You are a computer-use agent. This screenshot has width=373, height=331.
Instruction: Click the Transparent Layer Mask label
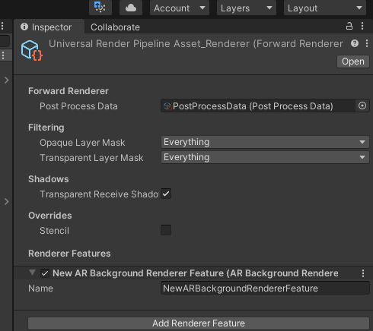[x=91, y=158]
